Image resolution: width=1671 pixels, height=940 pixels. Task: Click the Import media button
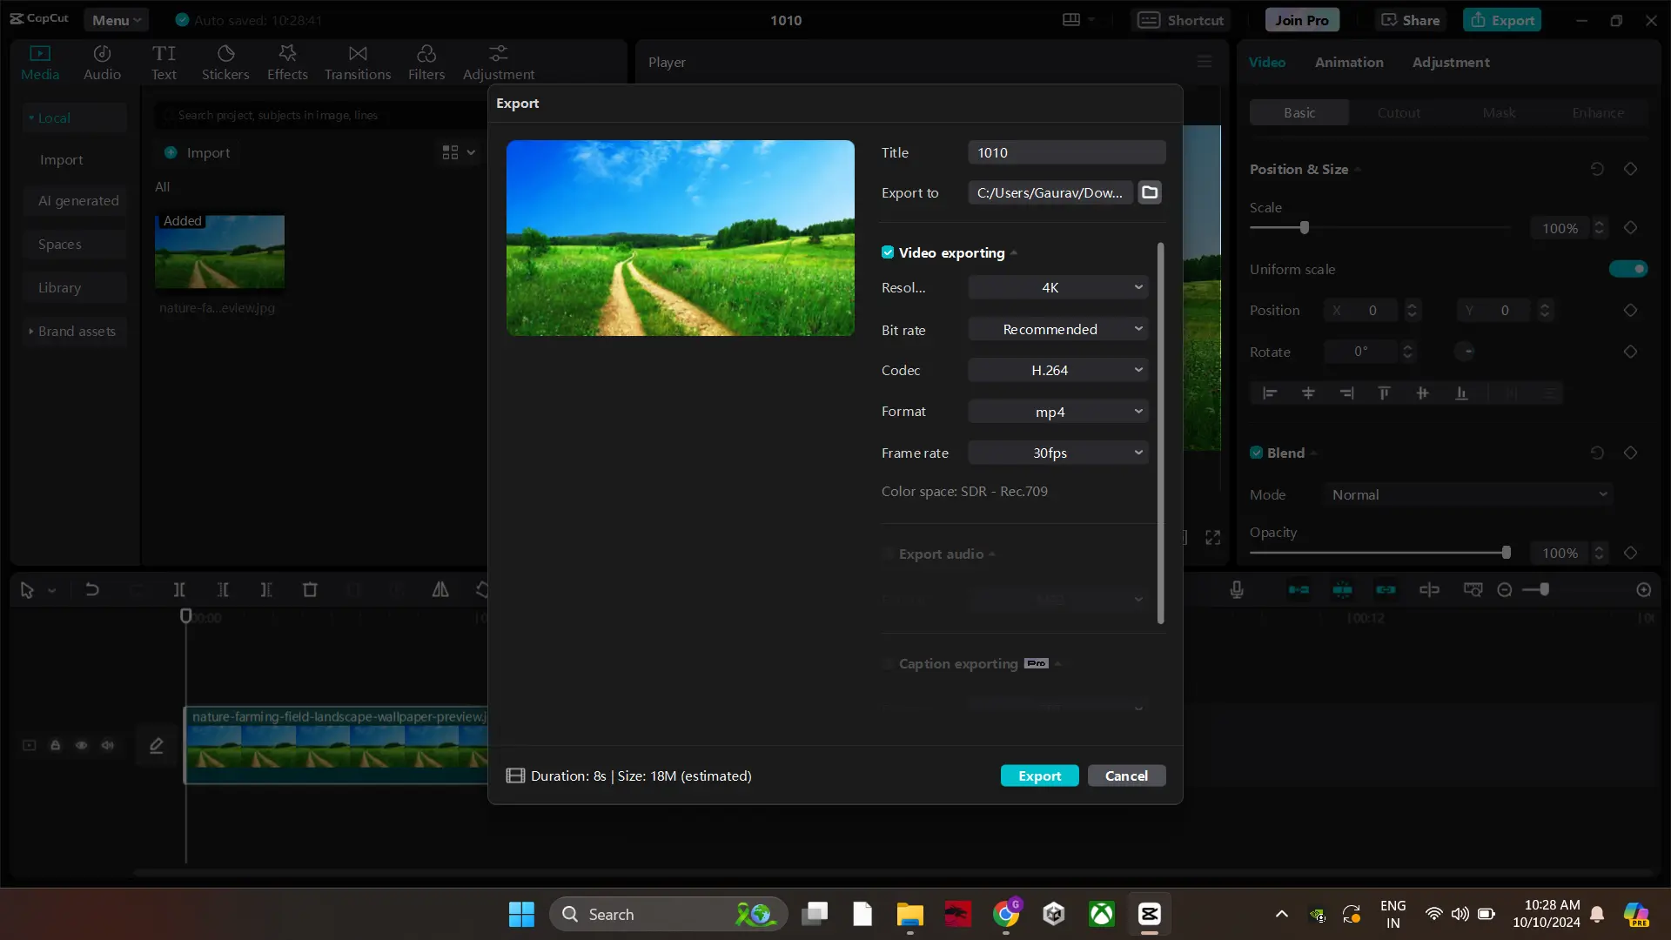coord(198,152)
